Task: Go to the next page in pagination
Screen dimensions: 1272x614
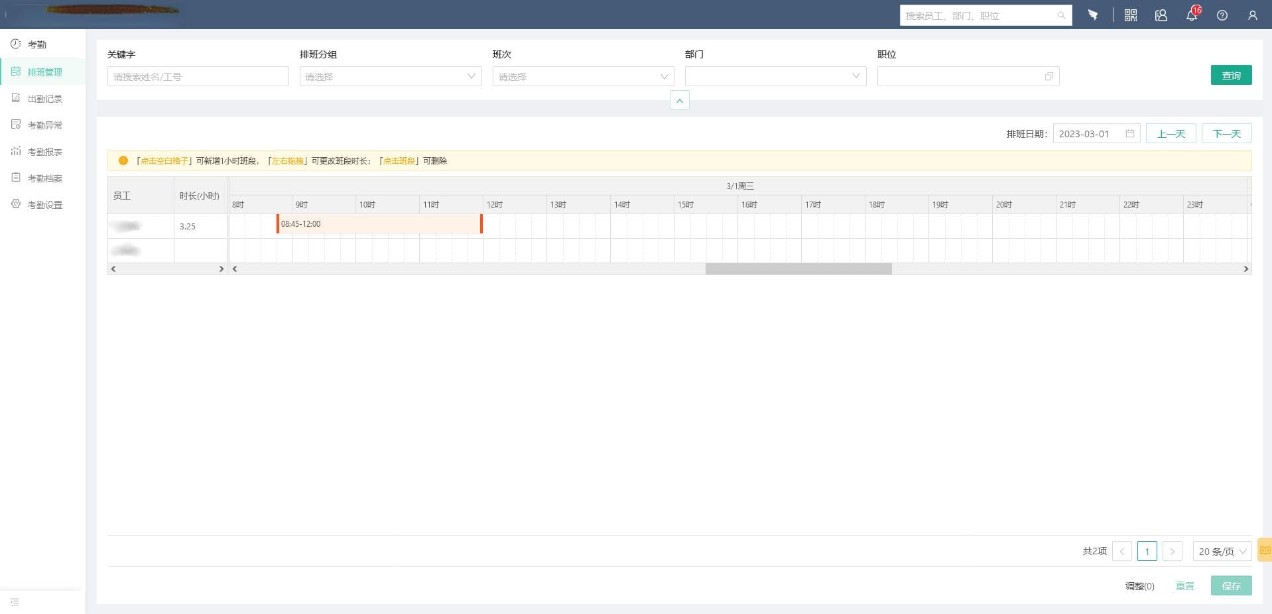Action: [x=1173, y=551]
